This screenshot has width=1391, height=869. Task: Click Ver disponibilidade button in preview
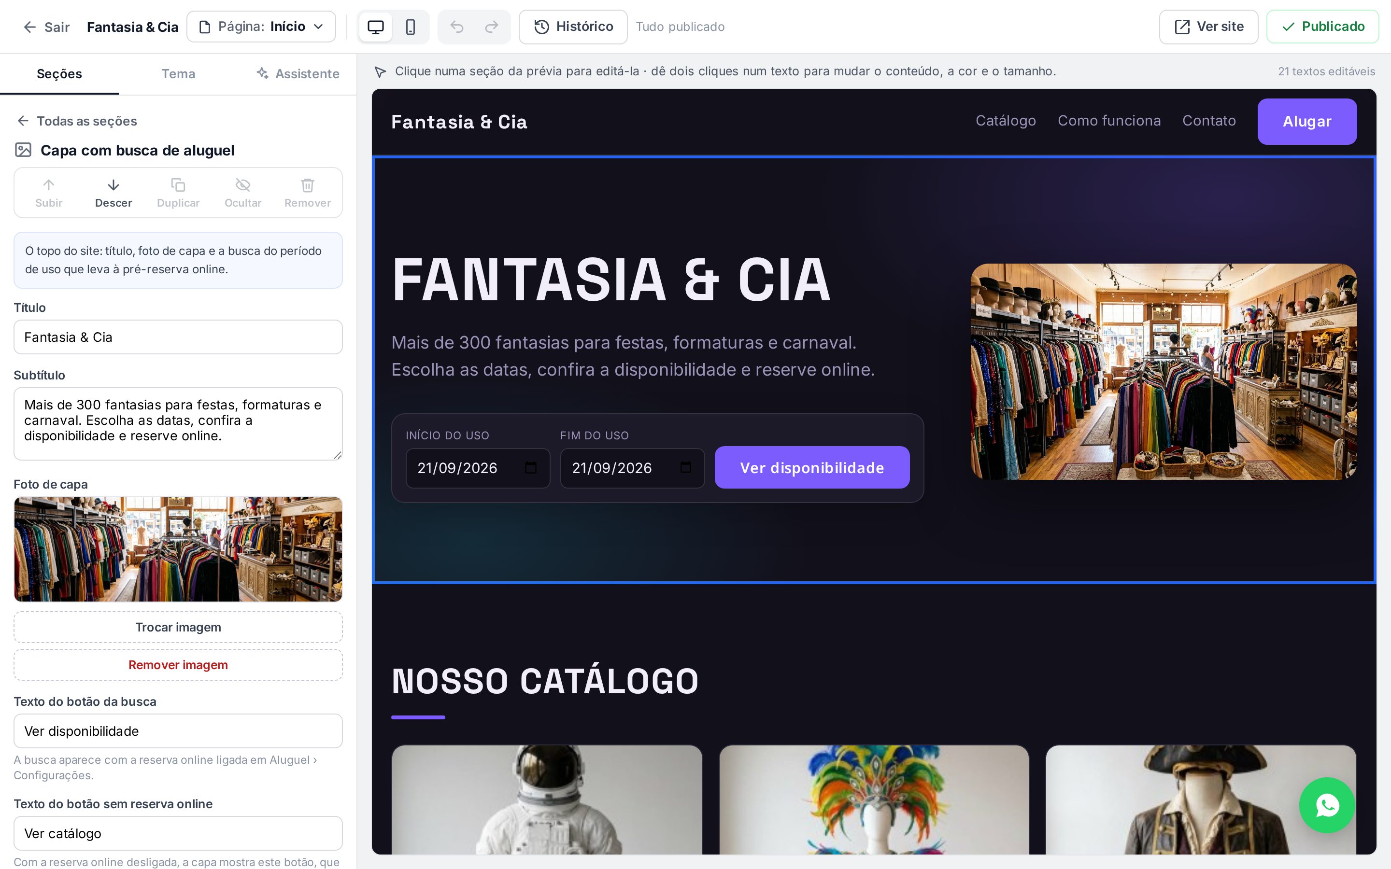pyautogui.click(x=811, y=467)
